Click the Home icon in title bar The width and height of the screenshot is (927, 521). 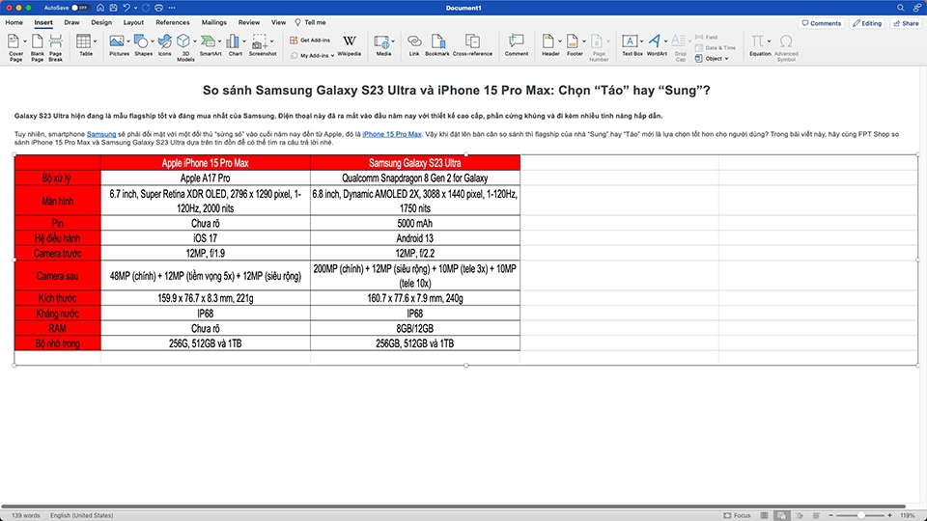[100, 8]
